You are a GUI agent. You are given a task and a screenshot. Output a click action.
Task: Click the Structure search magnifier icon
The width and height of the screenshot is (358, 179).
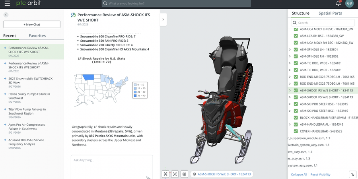tap(294, 23)
